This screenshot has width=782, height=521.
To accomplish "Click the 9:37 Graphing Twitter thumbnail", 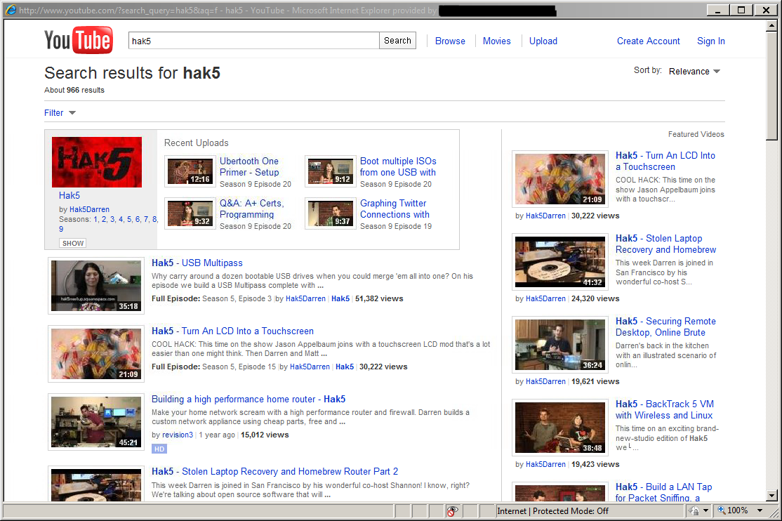I will (x=331, y=213).
